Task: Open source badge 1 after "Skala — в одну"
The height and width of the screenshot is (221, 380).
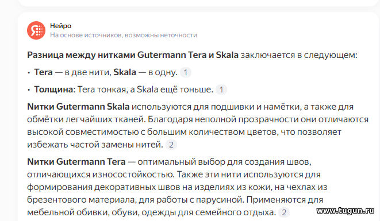Action: click(x=186, y=72)
